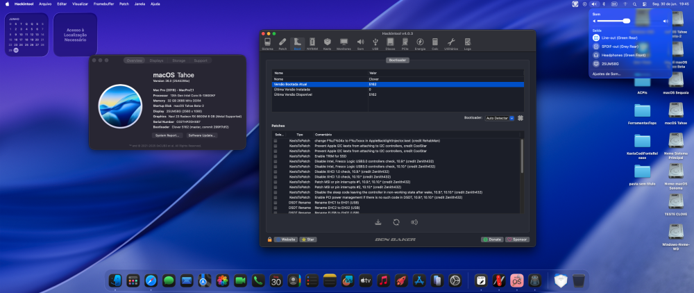
Task: Click the Donate button
Action: 492,240
